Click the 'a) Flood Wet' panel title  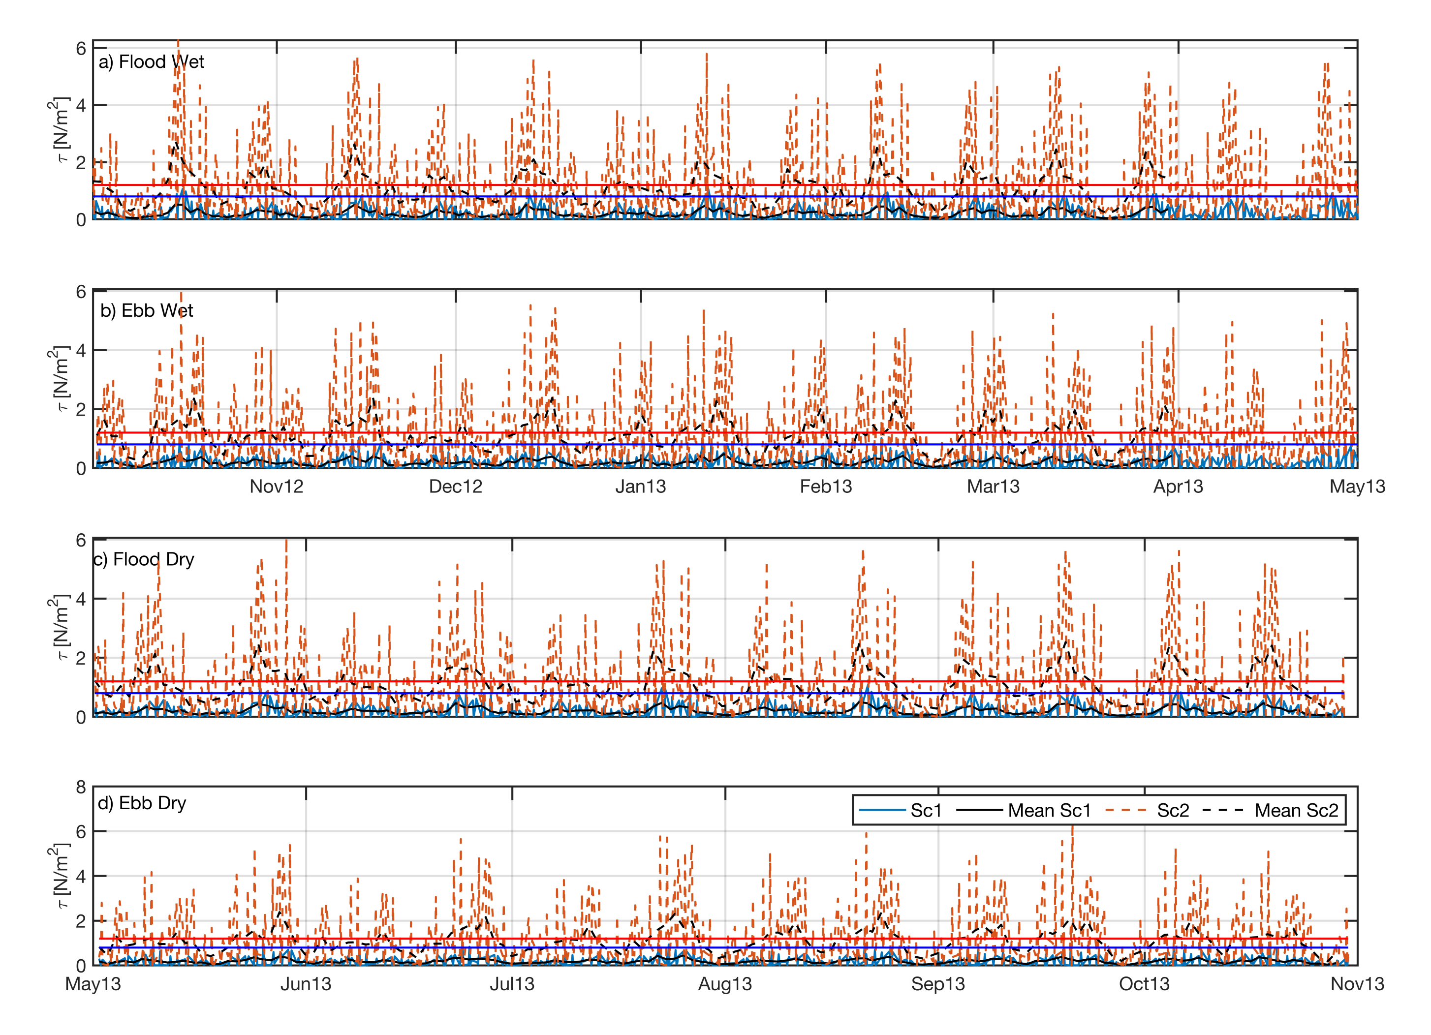tap(152, 62)
